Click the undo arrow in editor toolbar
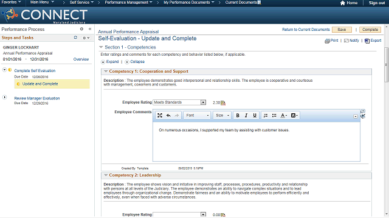This screenshot has width=389, height=218. [x=168, y=116]
